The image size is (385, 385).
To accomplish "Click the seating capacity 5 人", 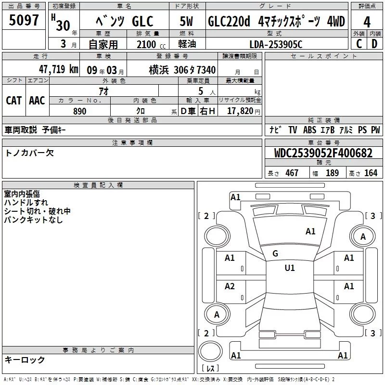I will (206, 91).
